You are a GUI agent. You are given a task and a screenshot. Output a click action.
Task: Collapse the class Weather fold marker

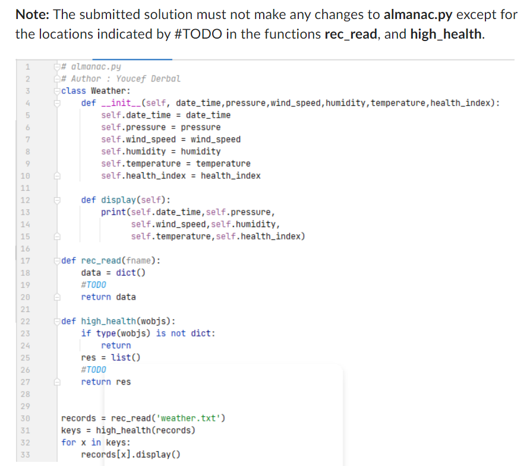(x=57, y=91)
